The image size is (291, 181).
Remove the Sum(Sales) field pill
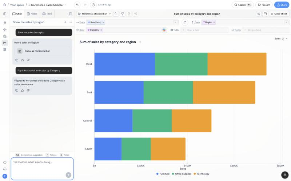(x=103, y=22)
